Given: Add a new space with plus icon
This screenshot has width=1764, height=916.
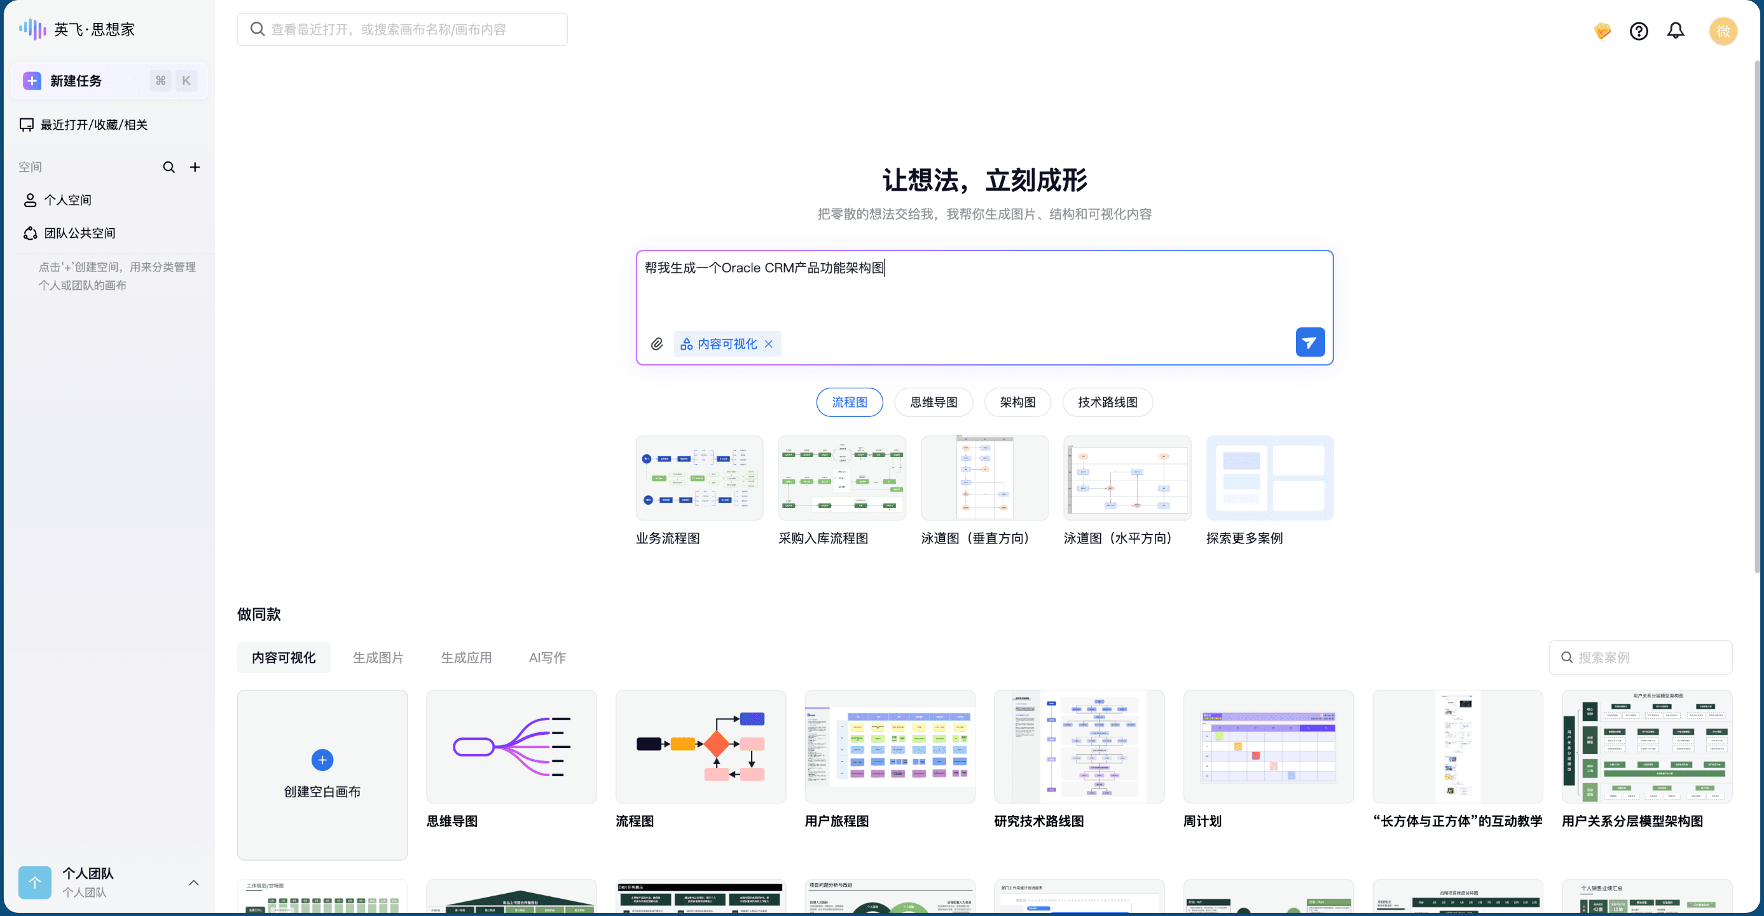Looking at the screenshot, I should (x=195, y=167).
